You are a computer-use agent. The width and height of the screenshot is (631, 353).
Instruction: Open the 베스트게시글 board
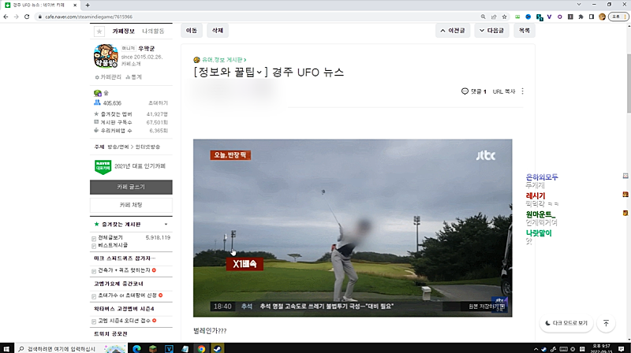coord(113,245)
